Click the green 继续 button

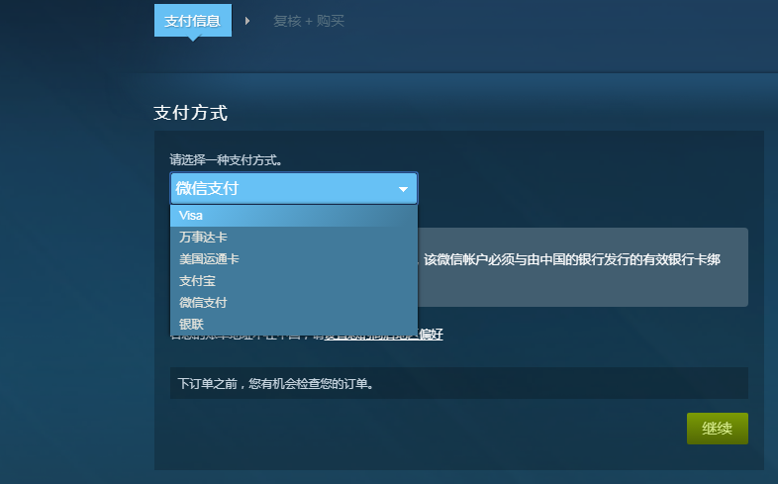click(x=717, y=429)
